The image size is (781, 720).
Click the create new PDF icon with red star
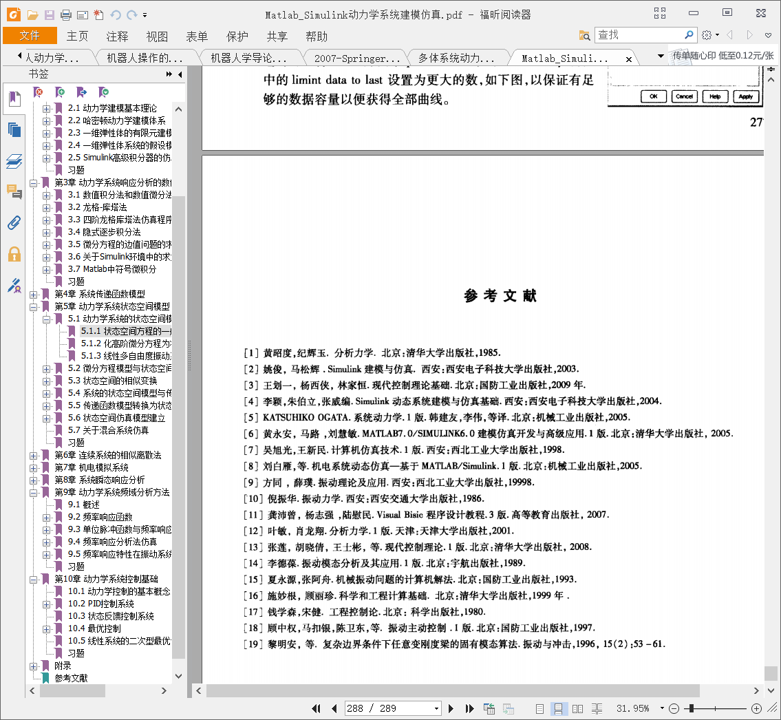98,15
